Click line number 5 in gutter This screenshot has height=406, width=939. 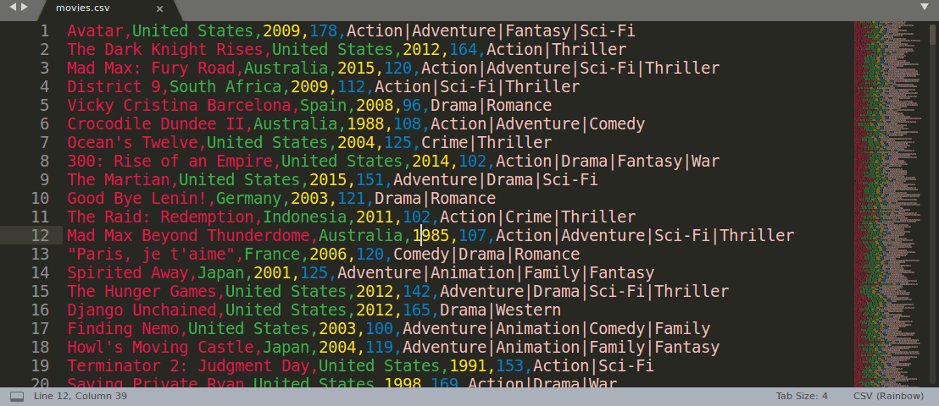(45, 105)
